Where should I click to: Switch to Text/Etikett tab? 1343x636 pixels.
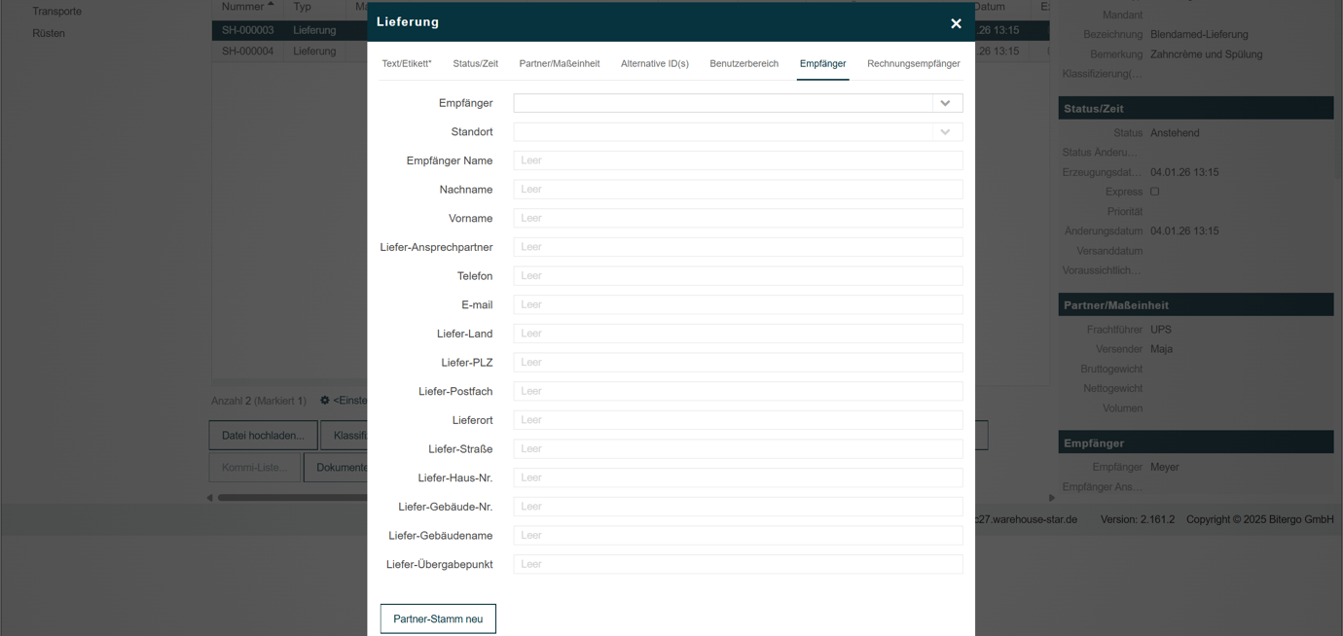[x=407, y=63]
